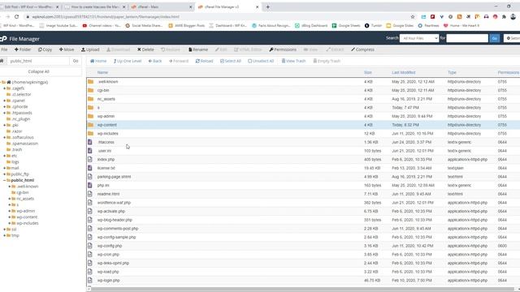Click the nc_assets folder icon in list
Viewport: 520px width, 292px height.
pos(90,99)
